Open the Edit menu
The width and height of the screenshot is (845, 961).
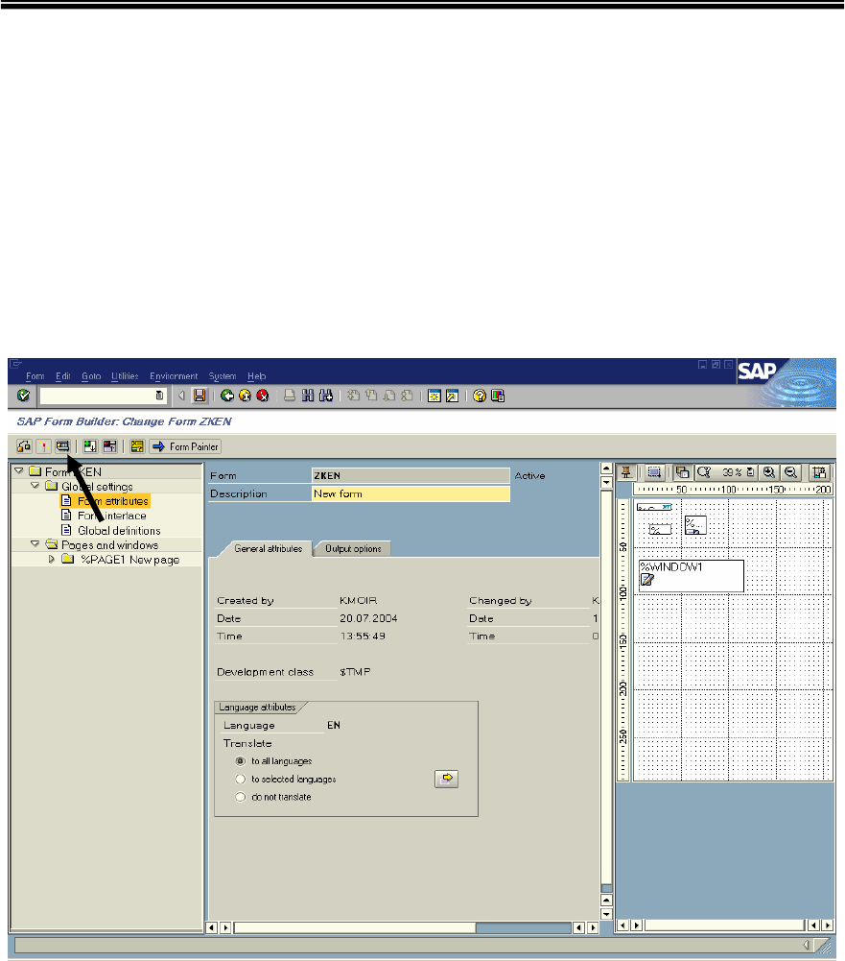coord(63,376)
